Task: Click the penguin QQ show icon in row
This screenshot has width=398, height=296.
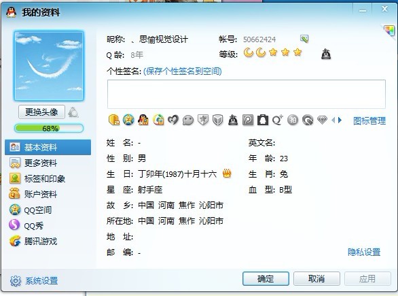Action: click(x=143, y=120)
